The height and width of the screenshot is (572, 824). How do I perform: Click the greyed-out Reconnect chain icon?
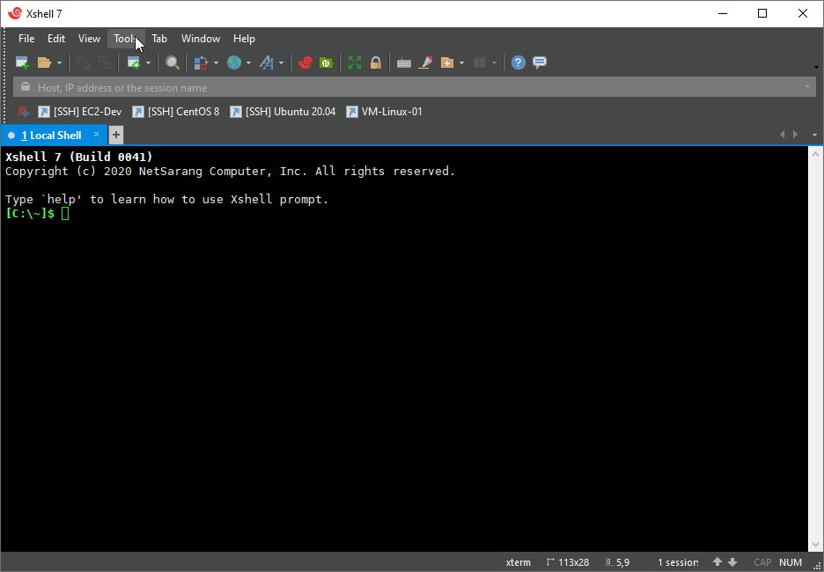tap(105, 63)
